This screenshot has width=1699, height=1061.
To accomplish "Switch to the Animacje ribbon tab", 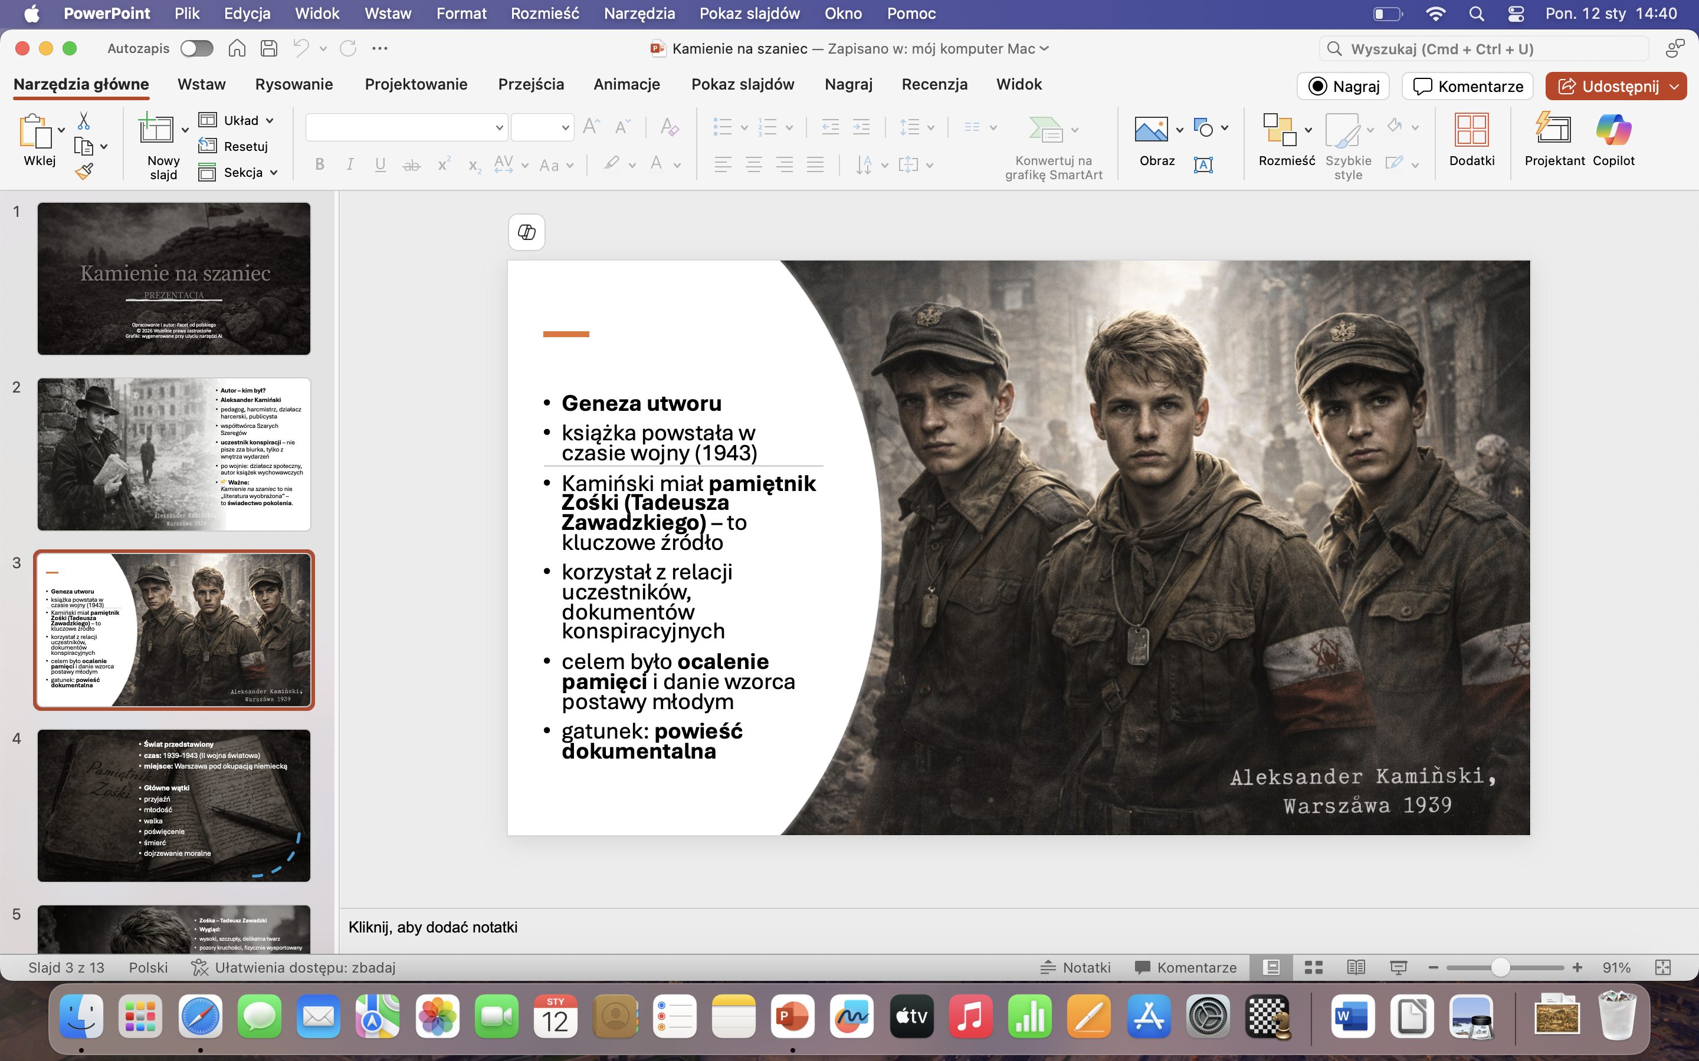I will 627,84.
